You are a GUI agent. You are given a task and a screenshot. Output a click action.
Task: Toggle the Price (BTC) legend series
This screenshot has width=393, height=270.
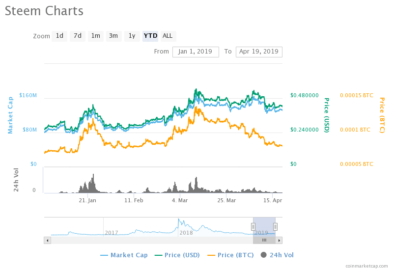pos(230,255)
